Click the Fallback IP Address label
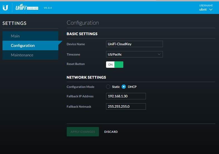Image resolution: width=219 pixels, height=154 pixels. tap(80, 96)
